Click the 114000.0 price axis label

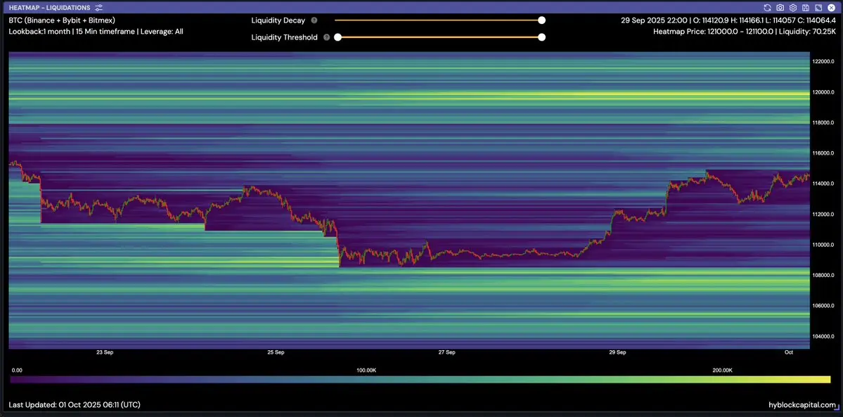(x=824, y=184)
